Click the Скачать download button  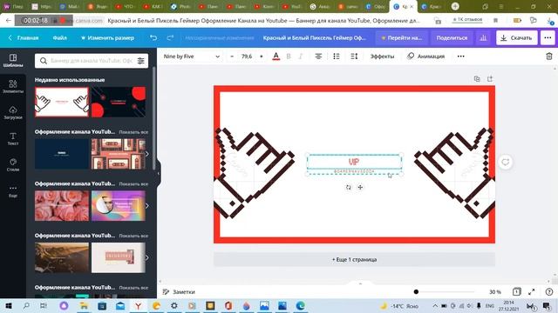pos(517,37)
